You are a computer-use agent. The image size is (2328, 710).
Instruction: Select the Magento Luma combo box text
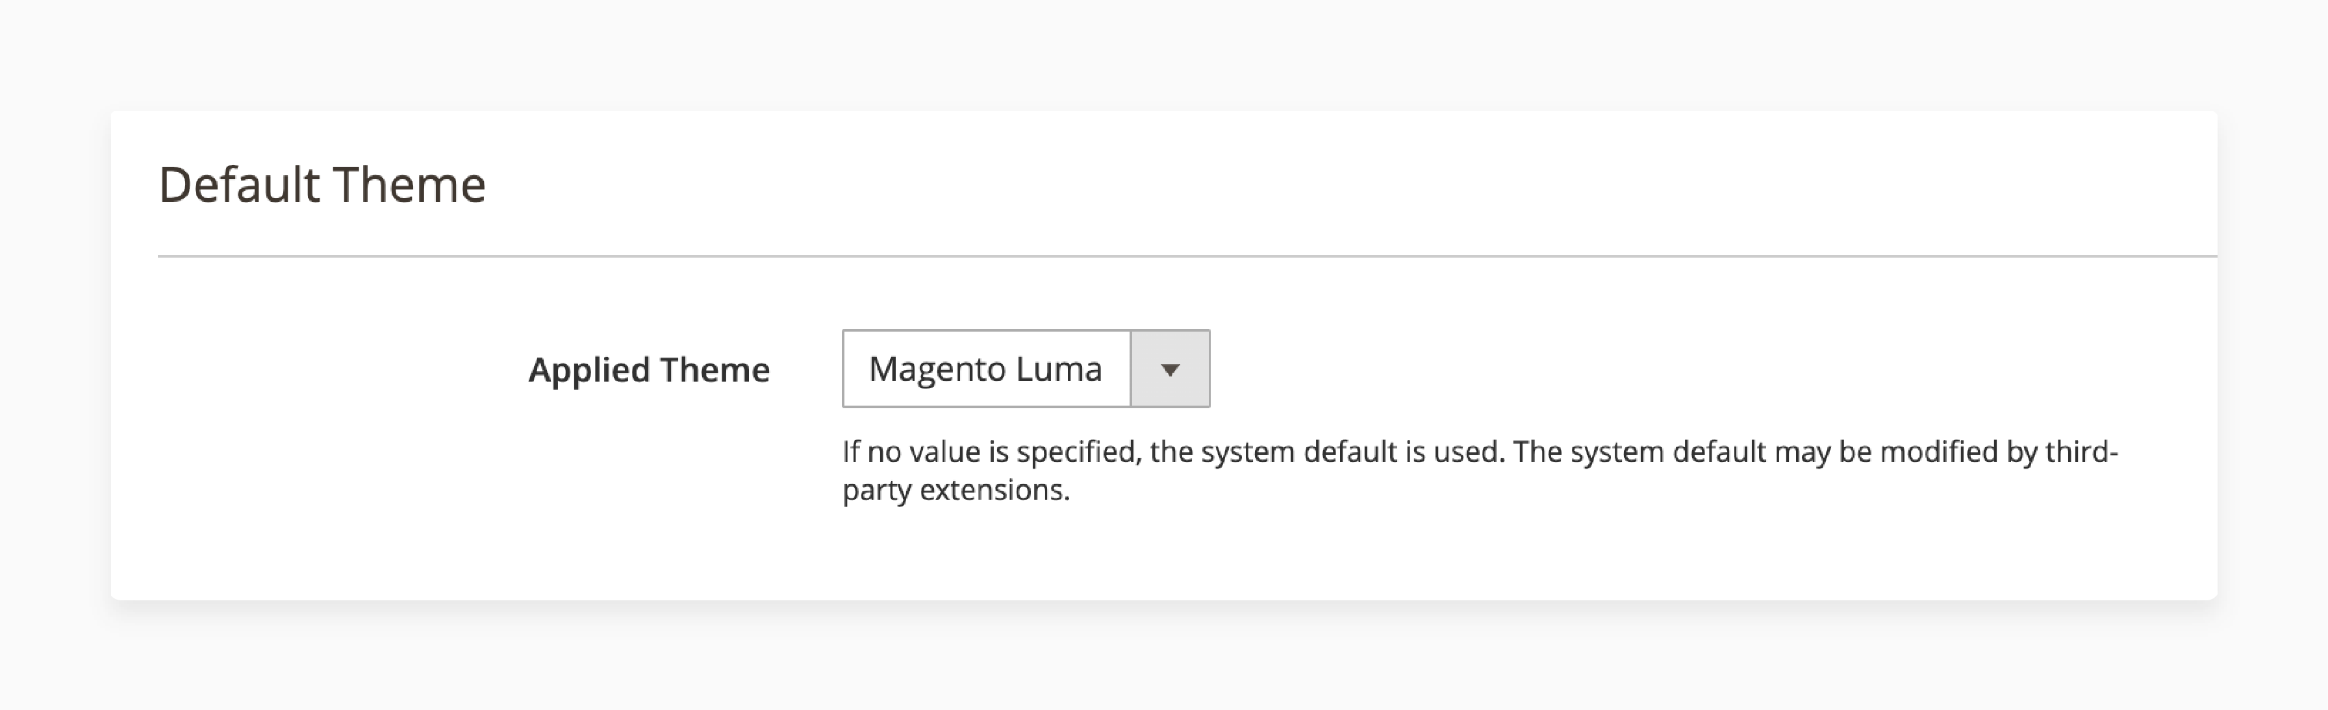click(x=985, y=369)
